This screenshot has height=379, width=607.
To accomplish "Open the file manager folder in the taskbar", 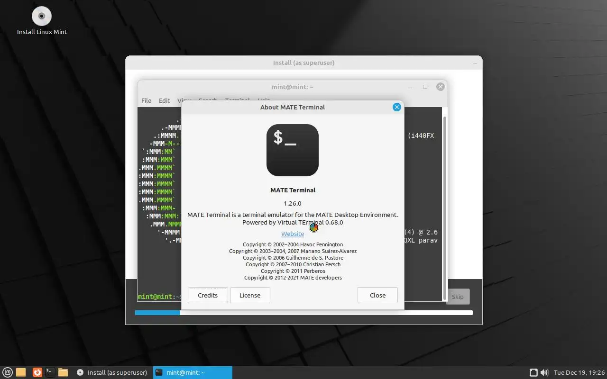I will (x=21, y=372).
